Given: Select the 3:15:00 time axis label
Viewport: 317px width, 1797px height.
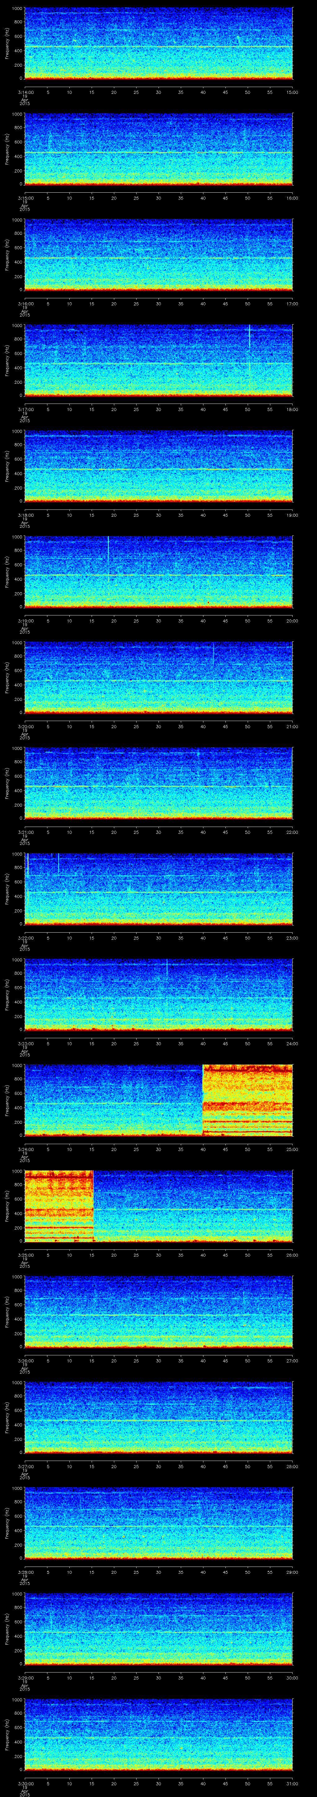Looking at the screenshot, I should [x=25, y=198].
